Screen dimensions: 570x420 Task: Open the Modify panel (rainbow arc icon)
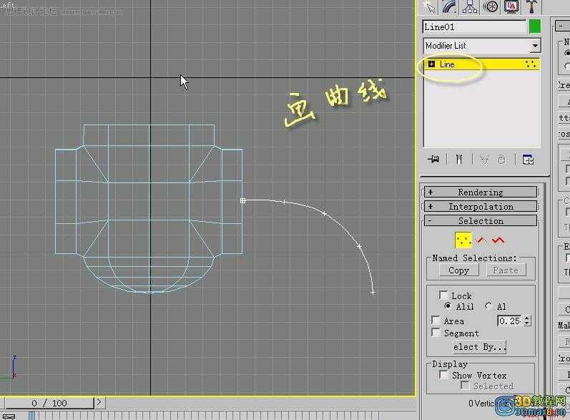click(x=449, y=6)
